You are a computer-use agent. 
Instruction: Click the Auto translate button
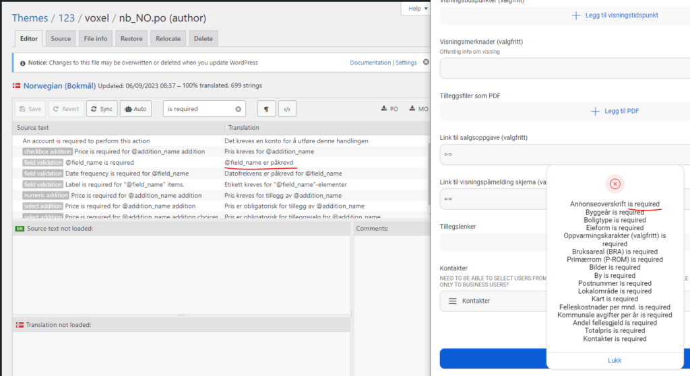(135, 109)
